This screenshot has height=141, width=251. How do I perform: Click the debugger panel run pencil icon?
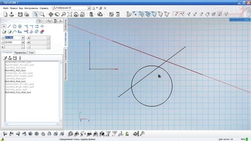click(5, 58)
